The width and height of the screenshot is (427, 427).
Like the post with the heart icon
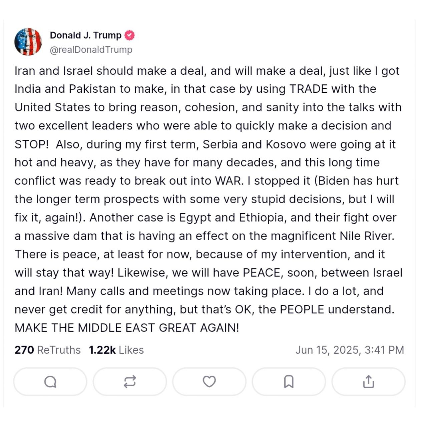[x=209, y=382]
